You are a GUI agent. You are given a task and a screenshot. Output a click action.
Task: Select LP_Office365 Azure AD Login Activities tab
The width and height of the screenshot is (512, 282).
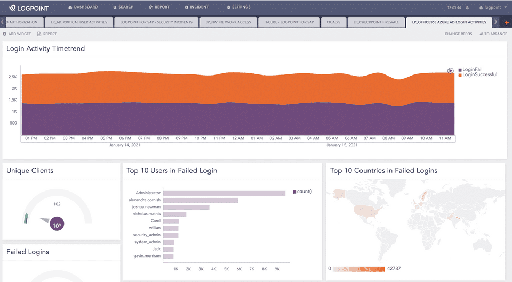pyautogui.click(x=449, y=22)
